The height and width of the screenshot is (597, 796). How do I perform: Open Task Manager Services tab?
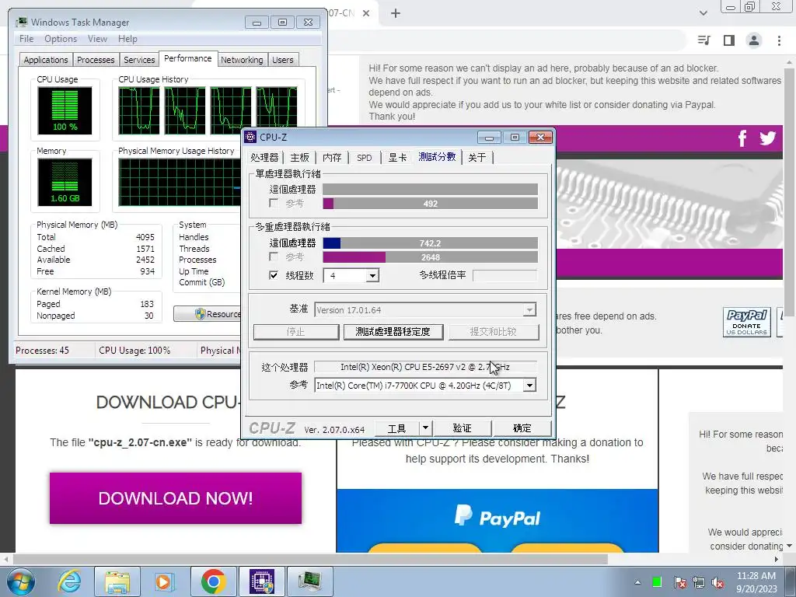coord(139,60)
